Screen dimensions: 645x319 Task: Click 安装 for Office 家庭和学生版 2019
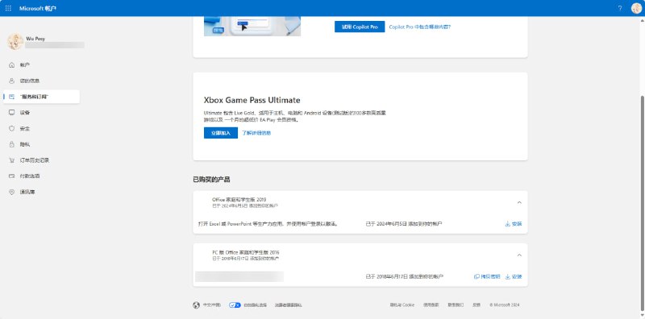tap(514, 224)
